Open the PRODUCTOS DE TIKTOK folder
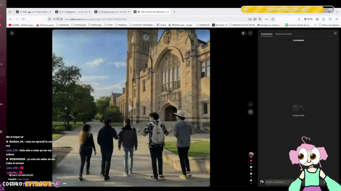This screenshot has width=341, height=191. point(242,25)
